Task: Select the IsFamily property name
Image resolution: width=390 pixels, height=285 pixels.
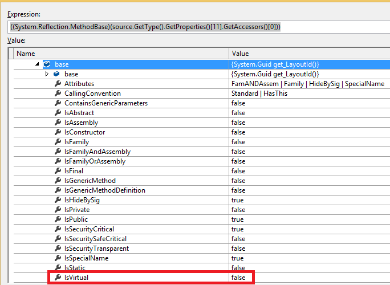Action: point(76,142)
